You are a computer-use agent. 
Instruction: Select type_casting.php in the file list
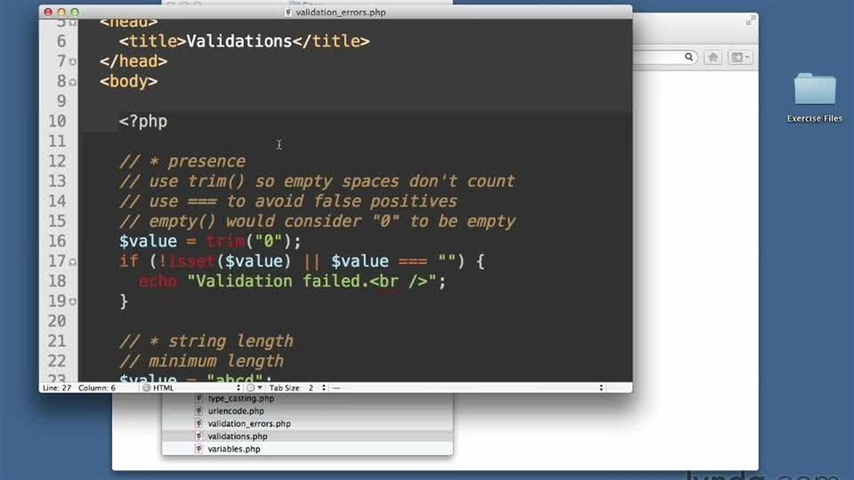coord(241,399)
